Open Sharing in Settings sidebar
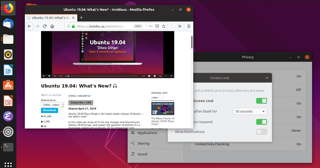Screen dimensions: 320x168 155,143
